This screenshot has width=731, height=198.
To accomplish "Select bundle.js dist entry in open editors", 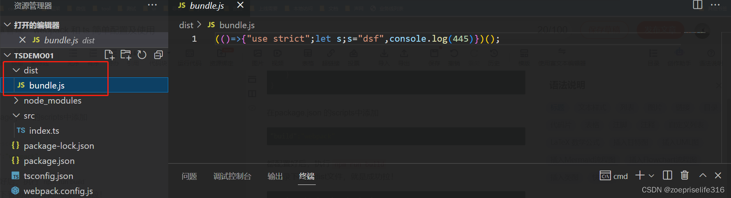I will tap(84, 40).
